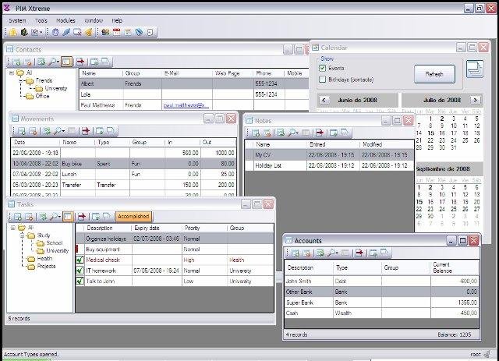Click the delete record icon in Notes toolbar
This screenshot has width=499, height=361.
(266, 133)
